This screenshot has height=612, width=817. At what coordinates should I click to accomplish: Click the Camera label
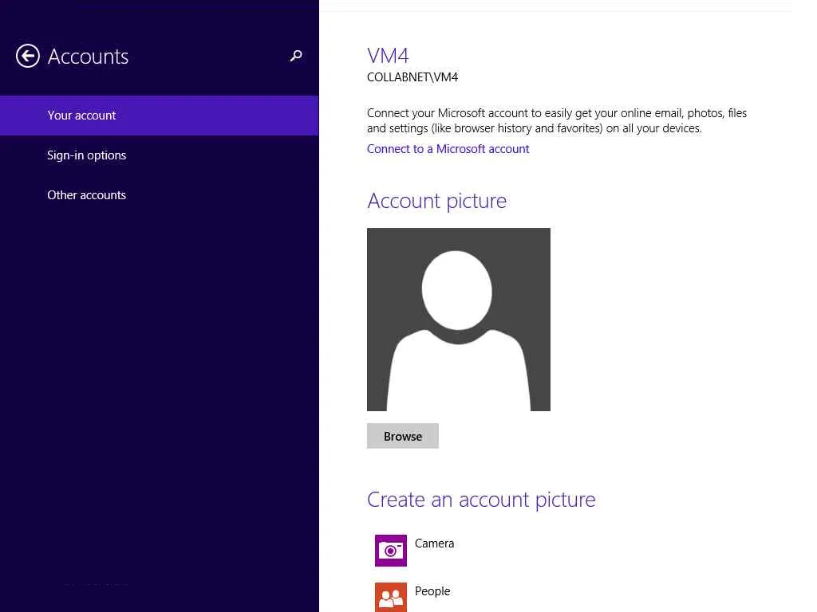pyautogui.click(x=435, y=543)
